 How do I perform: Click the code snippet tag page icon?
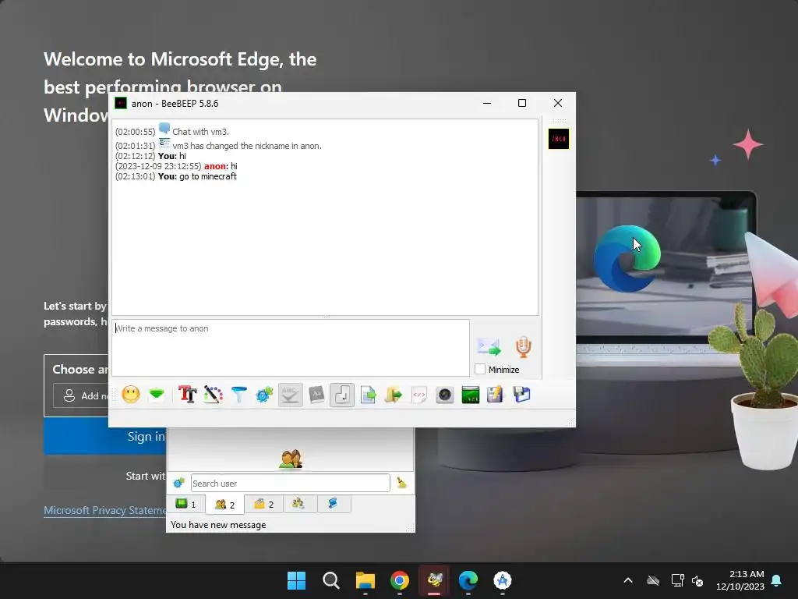pyautogui.click(x=418, y=395)
